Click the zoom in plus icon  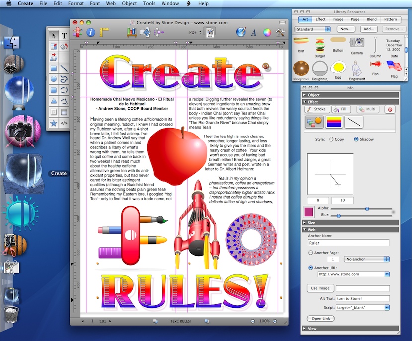tap(275, 321)
